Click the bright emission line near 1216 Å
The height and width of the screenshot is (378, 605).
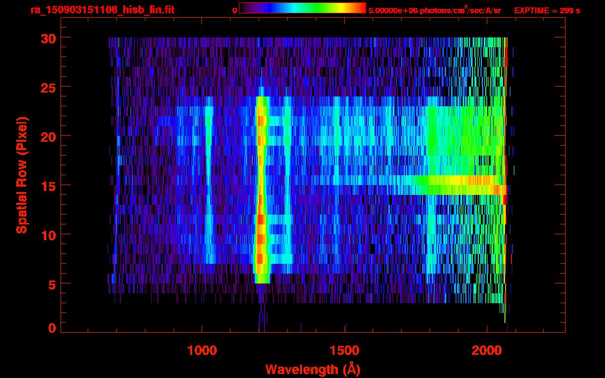click(x=261, y=189)
